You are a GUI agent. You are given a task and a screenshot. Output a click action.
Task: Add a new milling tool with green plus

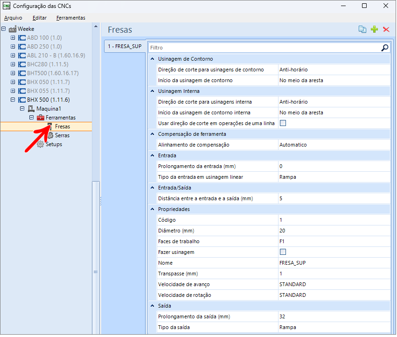pyautogui.click(x=374, y=29)
